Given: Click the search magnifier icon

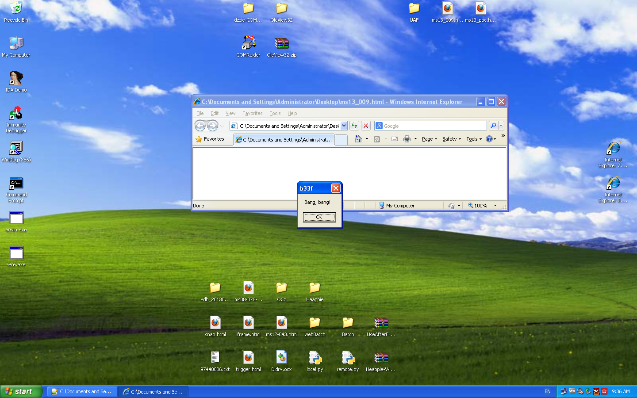Looking at the screenshot, I should (x=493, y=126).
